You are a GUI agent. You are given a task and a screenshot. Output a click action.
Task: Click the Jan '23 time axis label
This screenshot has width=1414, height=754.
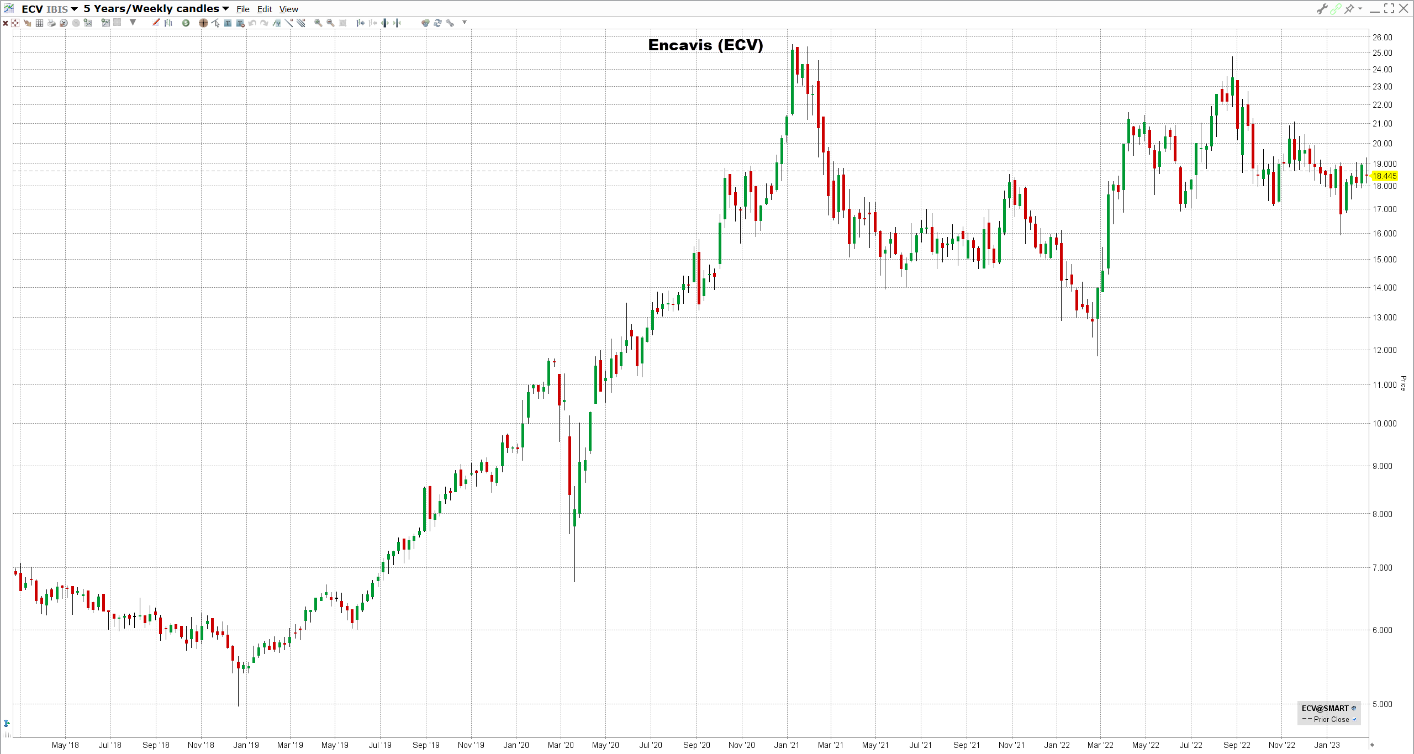point(1327,745)
